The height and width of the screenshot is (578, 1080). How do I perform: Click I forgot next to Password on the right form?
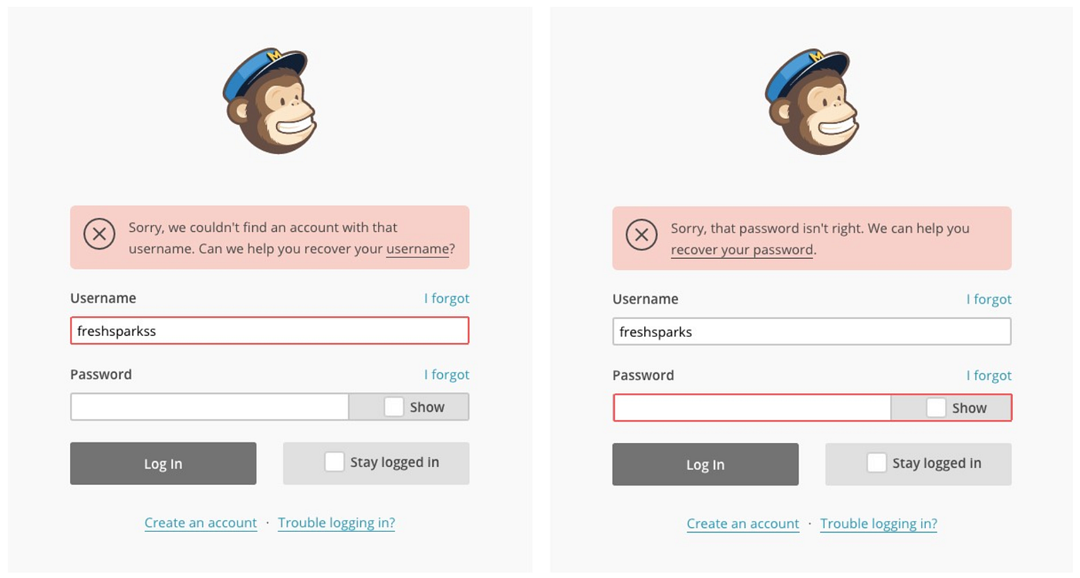point(988,375)
